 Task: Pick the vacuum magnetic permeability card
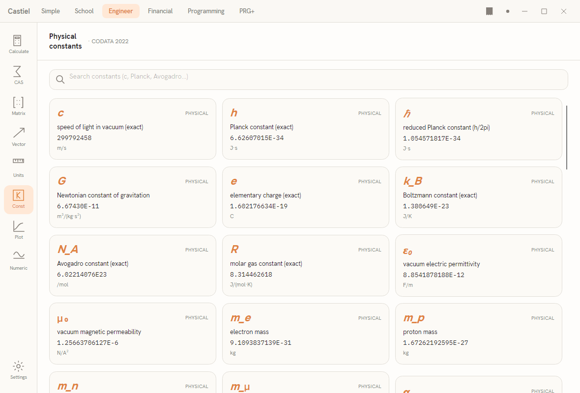[x=132, y=334]
